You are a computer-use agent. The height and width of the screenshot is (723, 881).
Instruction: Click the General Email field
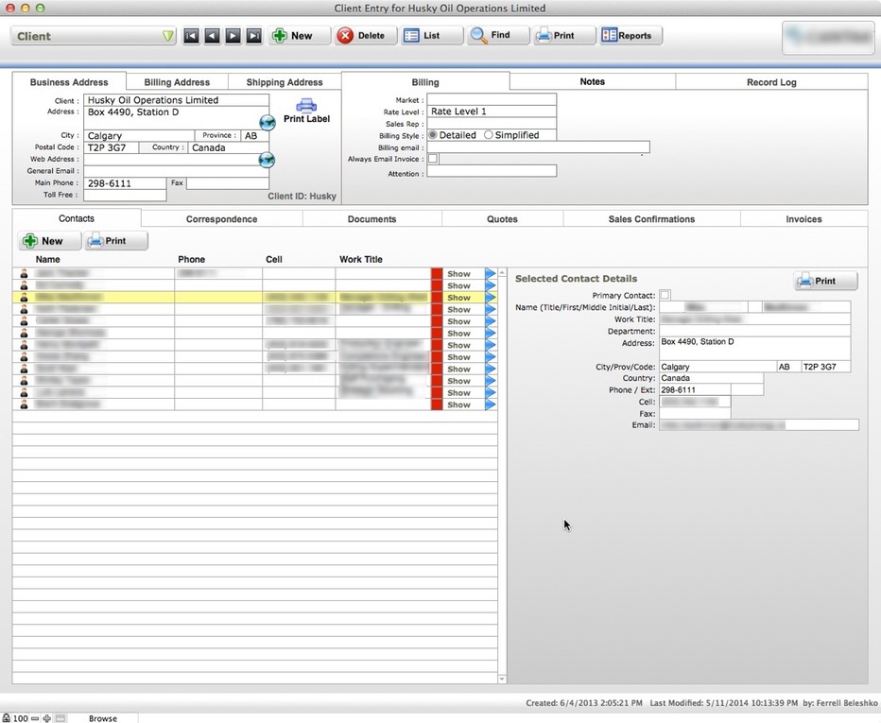click(x=176, y=171)
